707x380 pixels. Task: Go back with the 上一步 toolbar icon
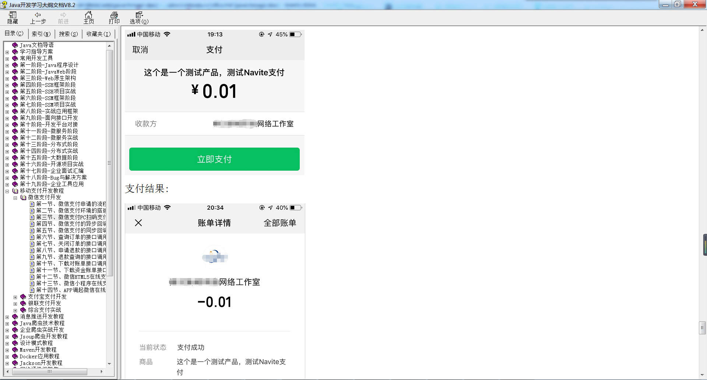(38, 18)
